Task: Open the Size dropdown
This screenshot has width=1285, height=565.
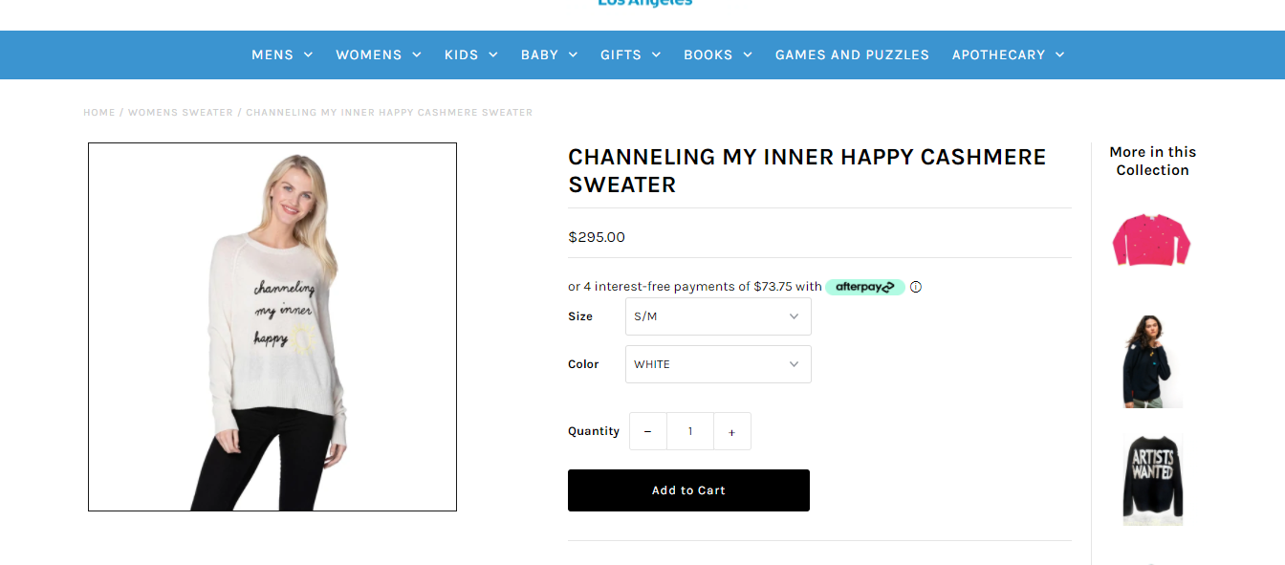Action: click(718, 316)
